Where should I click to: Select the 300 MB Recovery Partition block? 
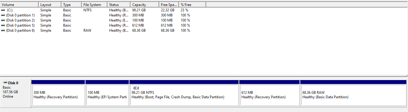click(58, 93)
